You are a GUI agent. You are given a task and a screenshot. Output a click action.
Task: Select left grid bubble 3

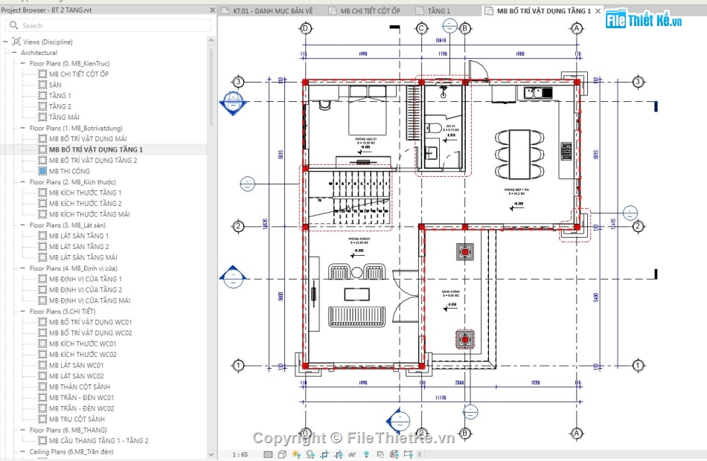pyautogui.click(x=238, y=82)
